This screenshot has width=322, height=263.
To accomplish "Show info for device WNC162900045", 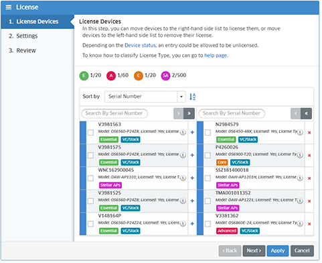I will 183,178.
